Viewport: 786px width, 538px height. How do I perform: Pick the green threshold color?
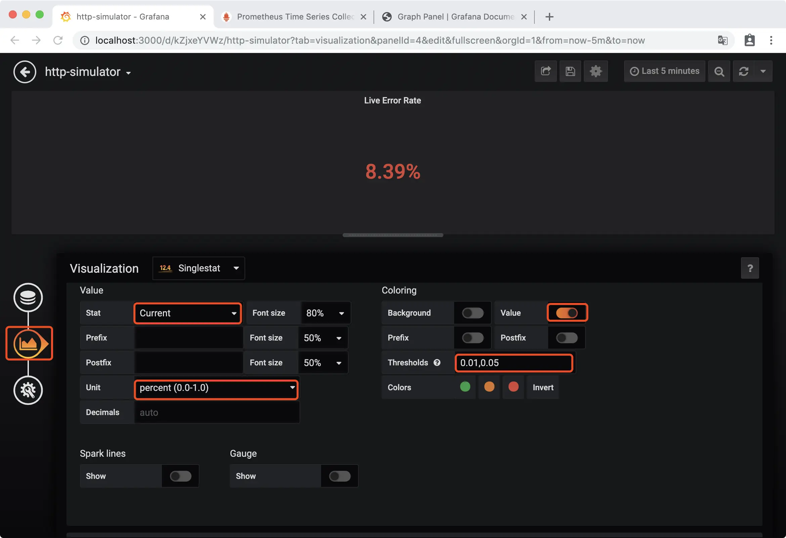(x=465, y=387)
